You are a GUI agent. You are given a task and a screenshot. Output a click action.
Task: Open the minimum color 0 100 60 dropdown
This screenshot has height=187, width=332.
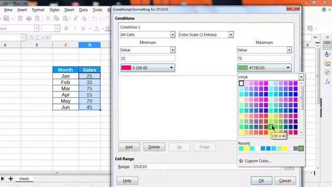[x=147, y=68]
